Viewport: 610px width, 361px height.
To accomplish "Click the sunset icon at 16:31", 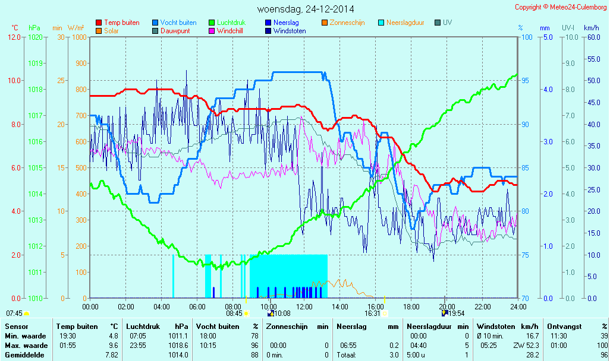I will pyautogui.click(x=385, y=313).
